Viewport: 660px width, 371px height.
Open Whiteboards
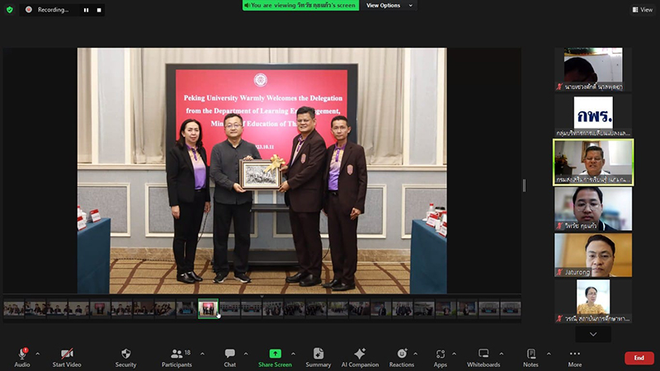tap(483, 358)
